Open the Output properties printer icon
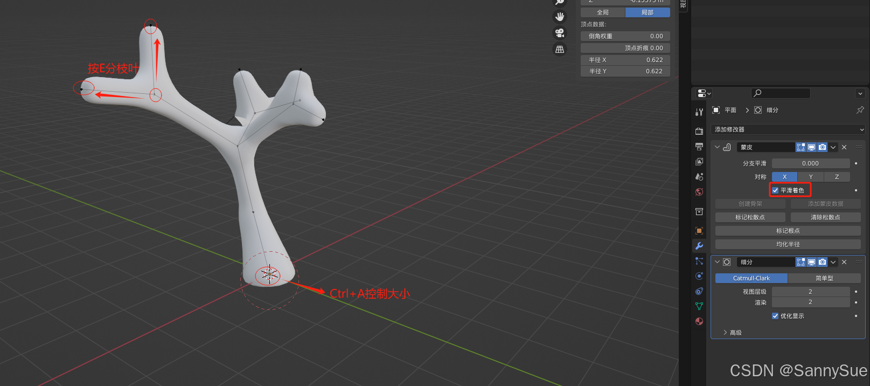 [699, 146]
